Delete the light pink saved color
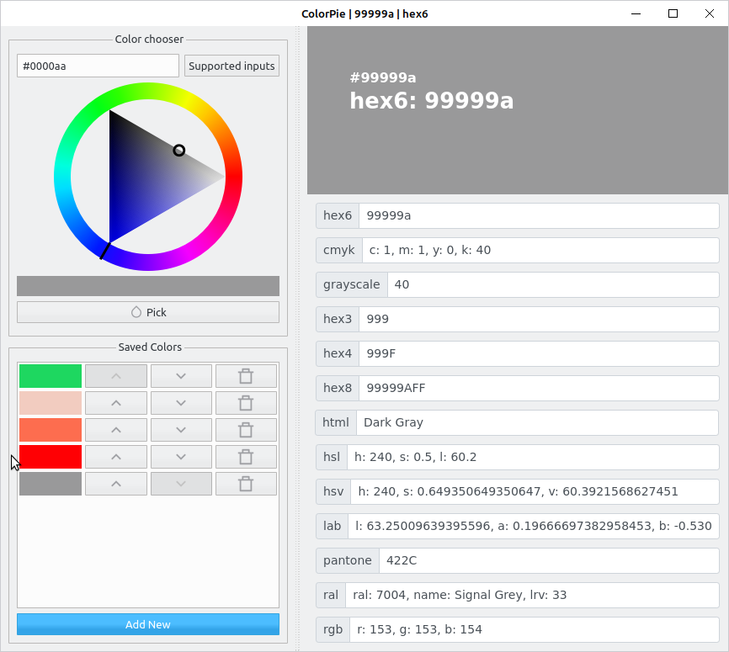The image size is (729, 652). point(246,403)
